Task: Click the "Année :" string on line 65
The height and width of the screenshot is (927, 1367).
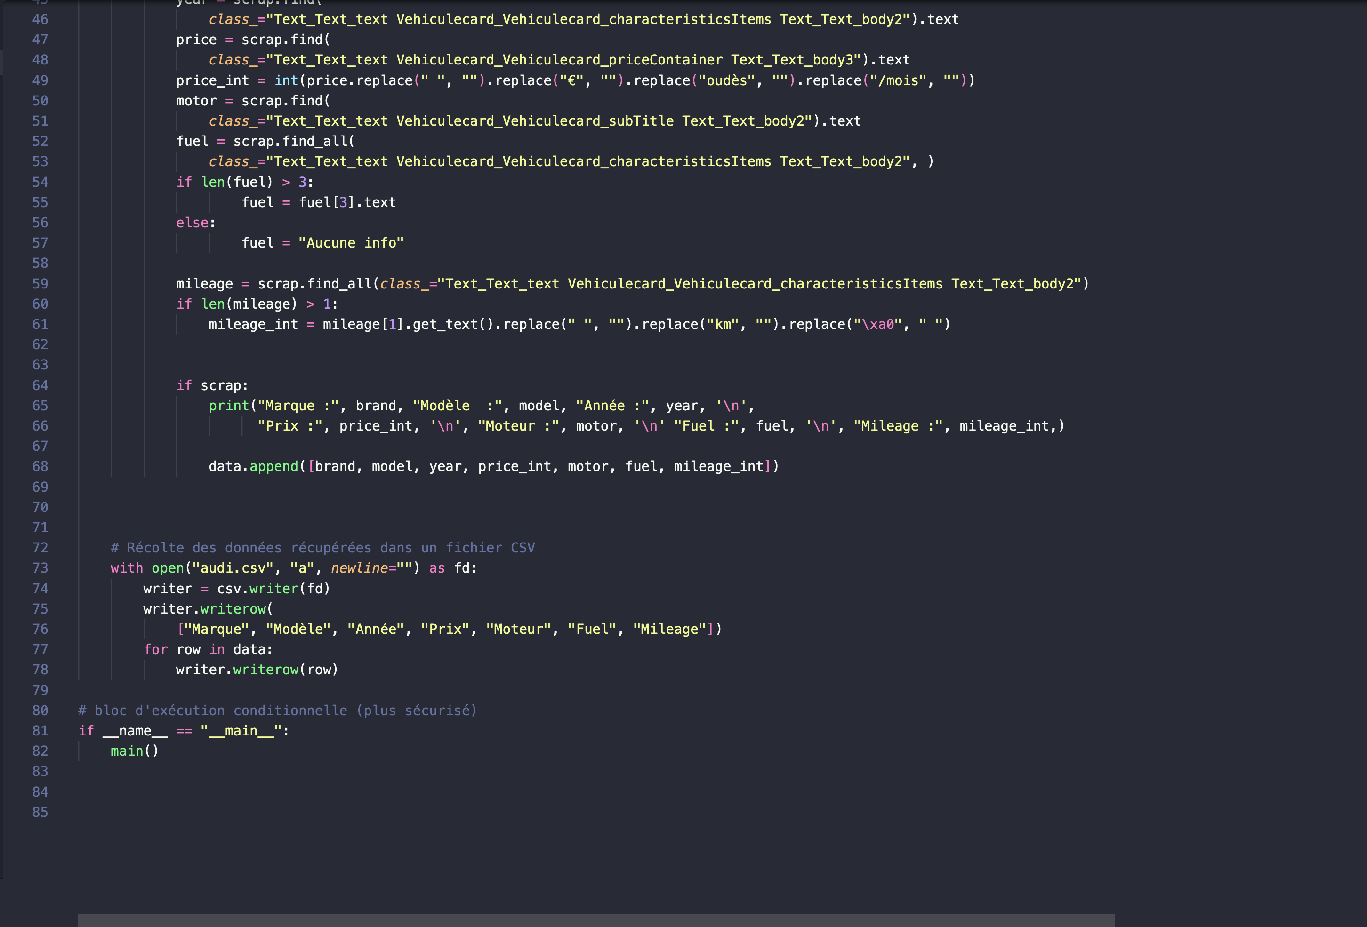Action: [x=612, y=406]
